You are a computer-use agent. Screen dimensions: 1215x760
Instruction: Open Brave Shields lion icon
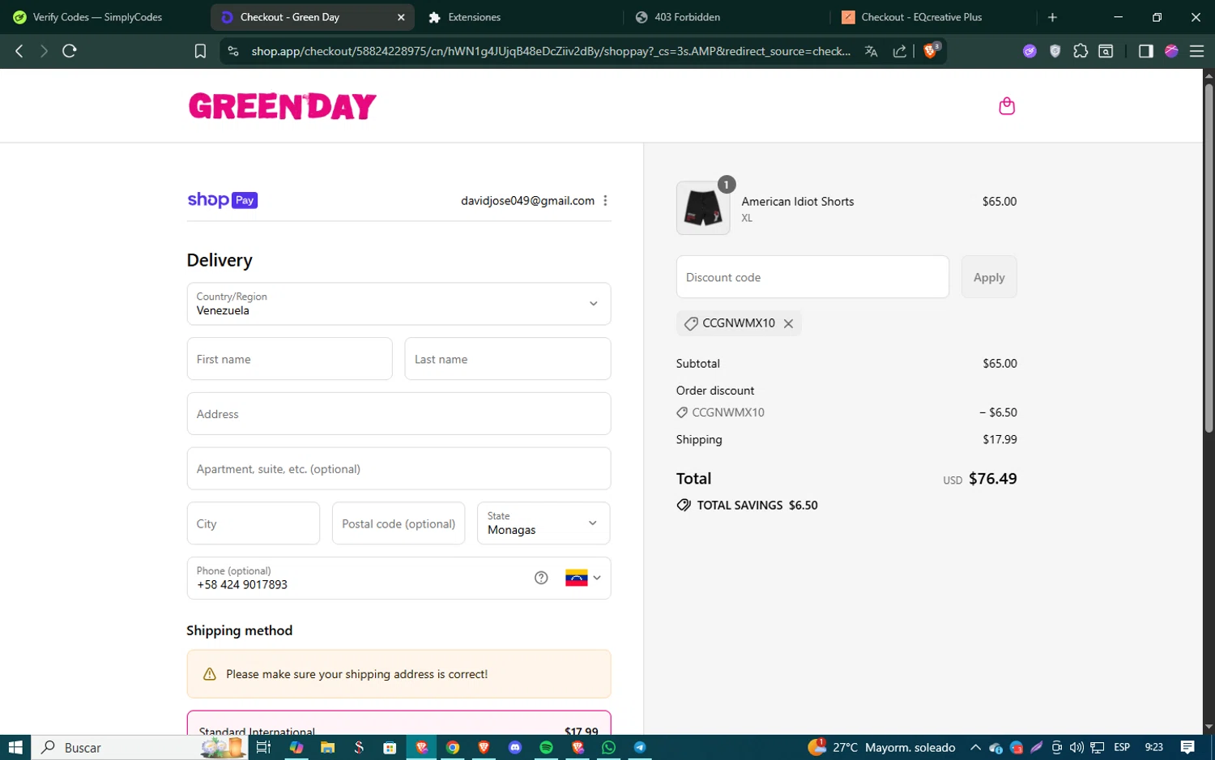click(x=931, y=51)
